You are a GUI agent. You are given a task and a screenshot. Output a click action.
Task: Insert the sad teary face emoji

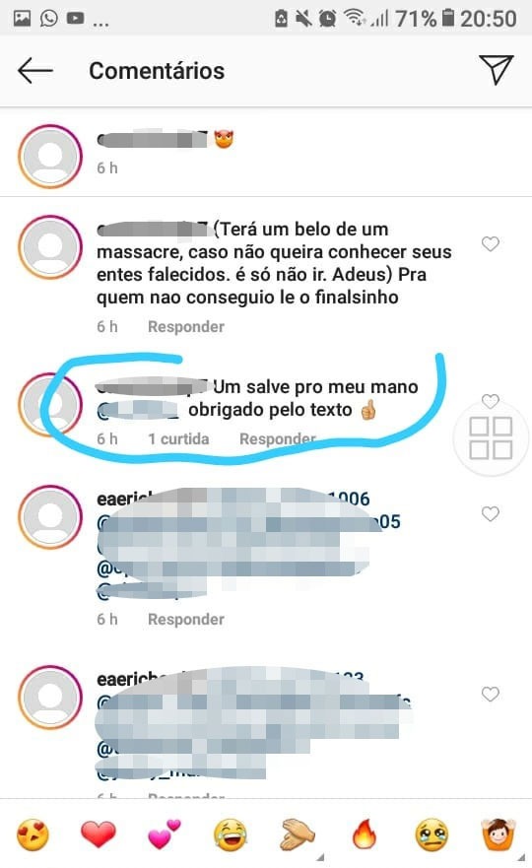coord(432,835)
